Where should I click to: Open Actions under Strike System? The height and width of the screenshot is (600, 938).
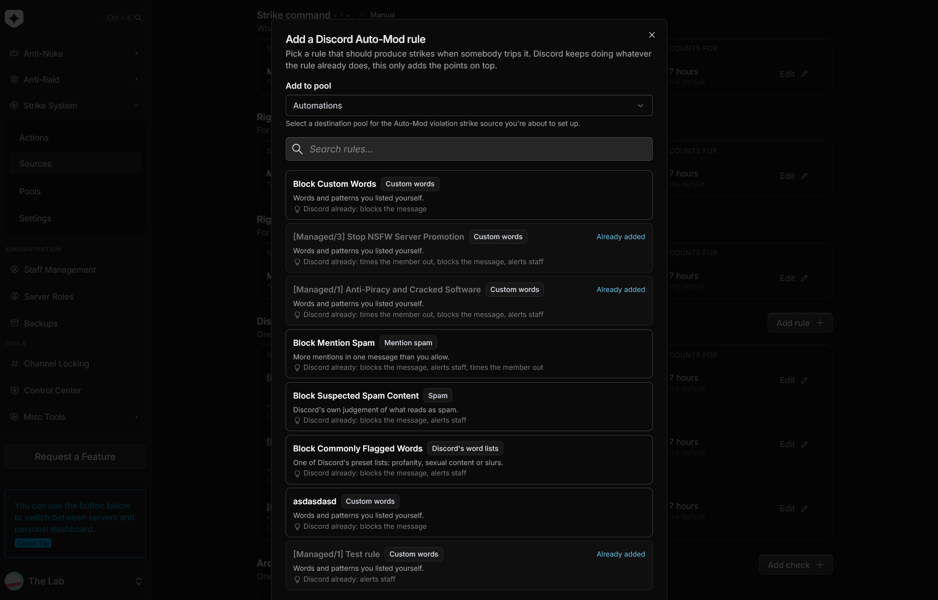point(75,138)
